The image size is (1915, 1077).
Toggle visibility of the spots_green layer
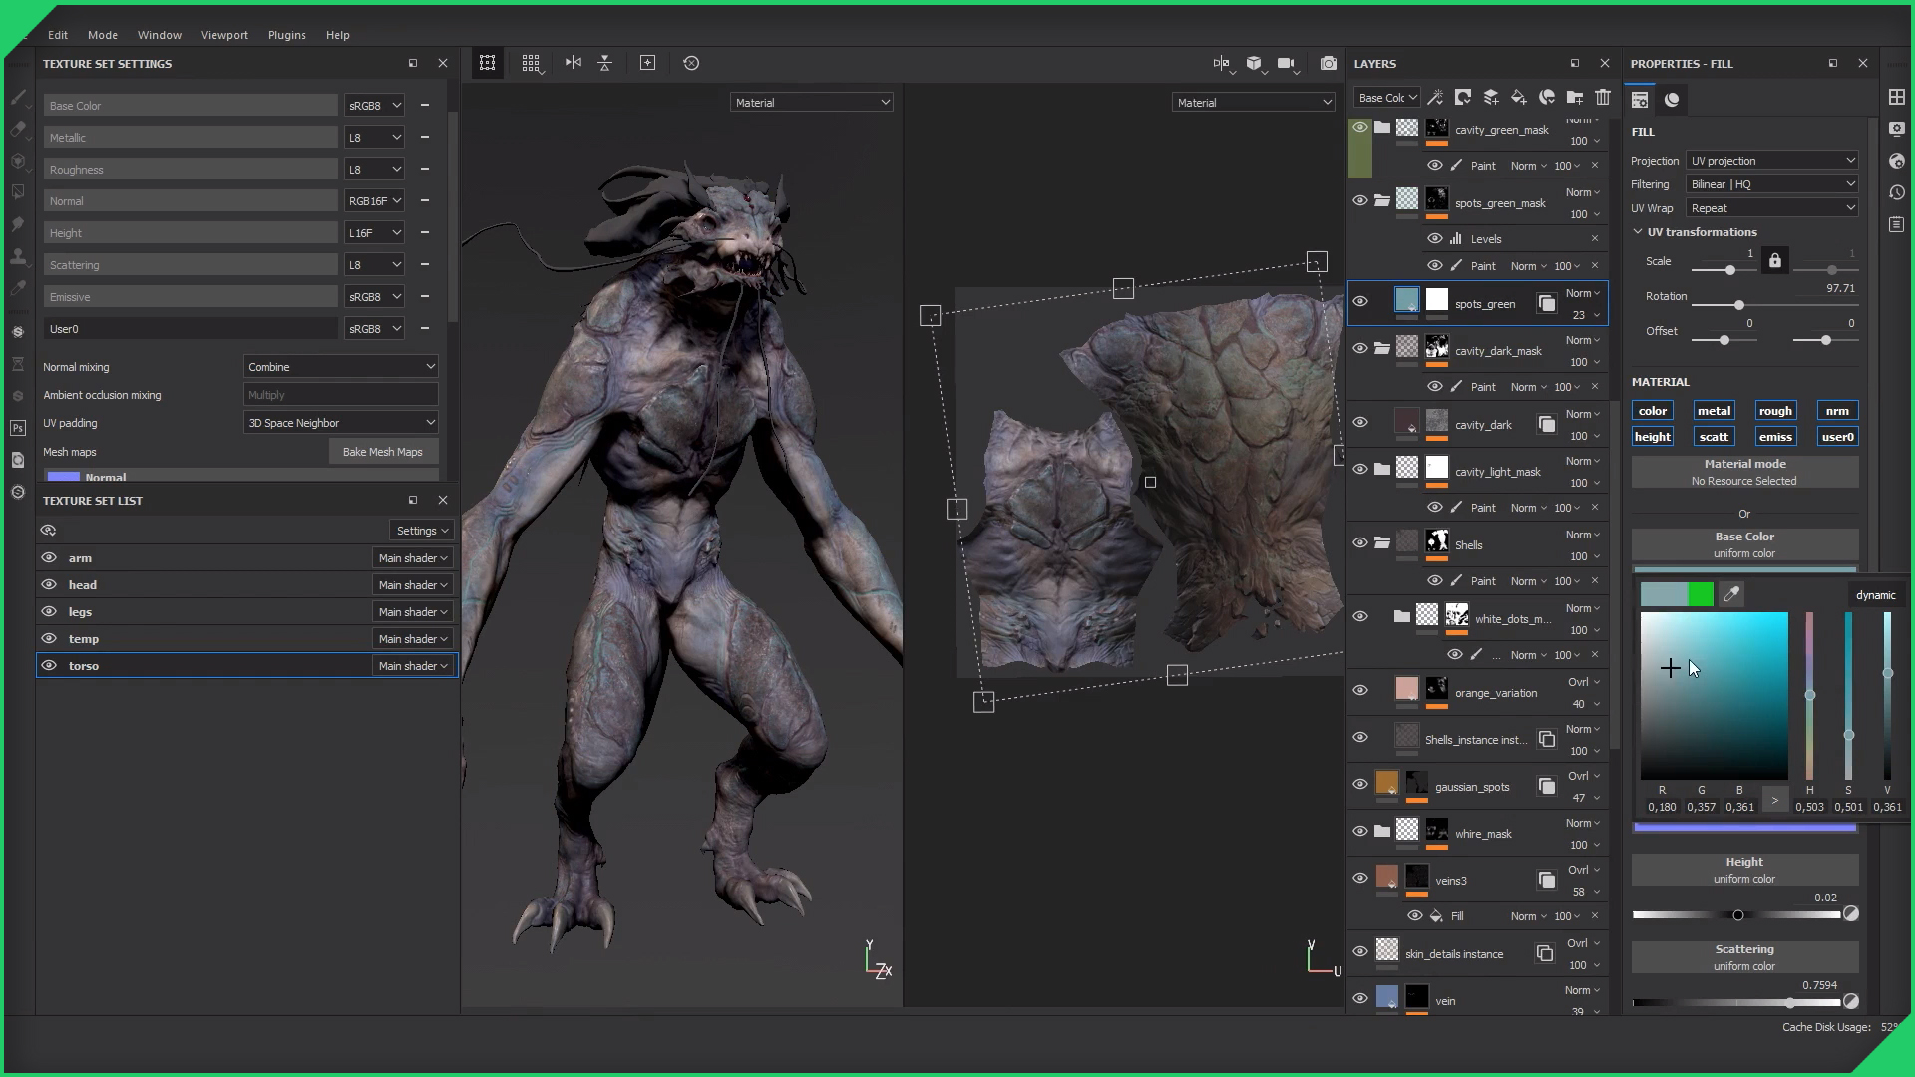click(1360, 304)
